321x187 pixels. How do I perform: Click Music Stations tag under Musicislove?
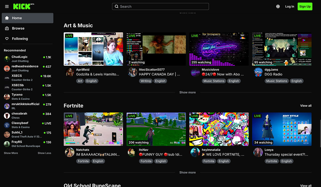click(x=214, y=81)
